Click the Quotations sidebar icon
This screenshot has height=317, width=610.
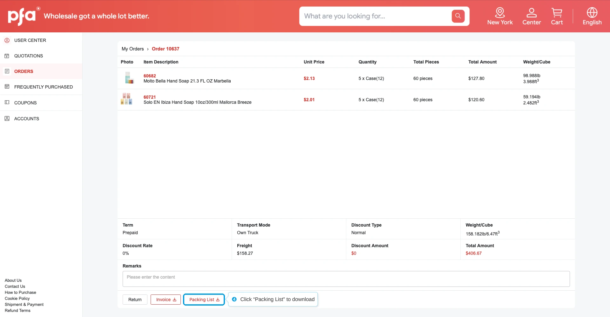[7, 56]
